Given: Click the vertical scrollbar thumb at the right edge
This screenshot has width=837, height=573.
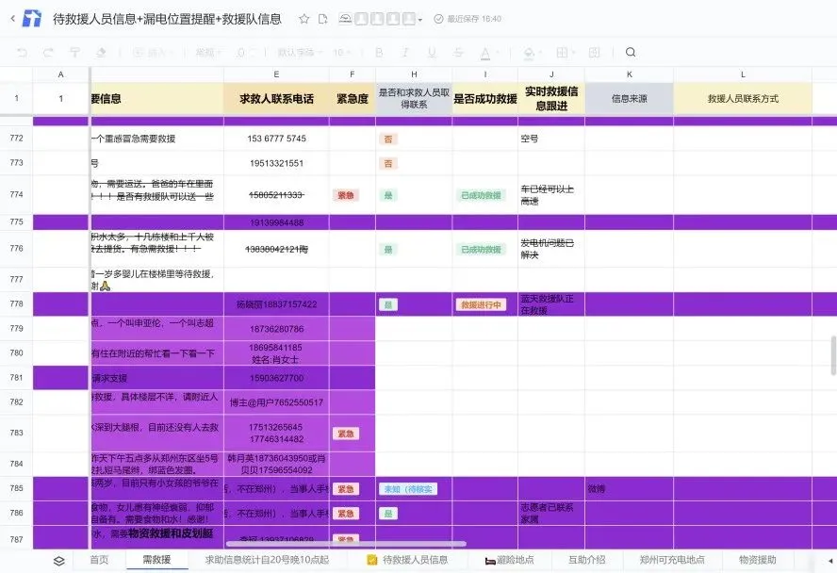Looking at the screenshot, I should (833, 355).
